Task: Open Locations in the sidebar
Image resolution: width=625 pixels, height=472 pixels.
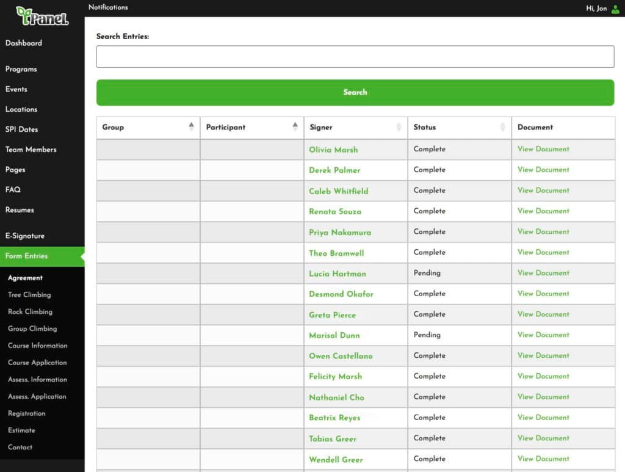Action: click(21, 109)
